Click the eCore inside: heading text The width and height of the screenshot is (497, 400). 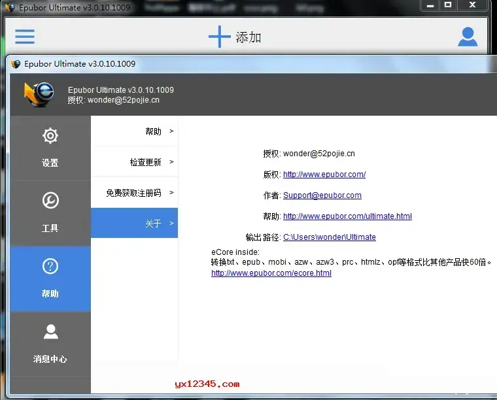click(235, 252)
